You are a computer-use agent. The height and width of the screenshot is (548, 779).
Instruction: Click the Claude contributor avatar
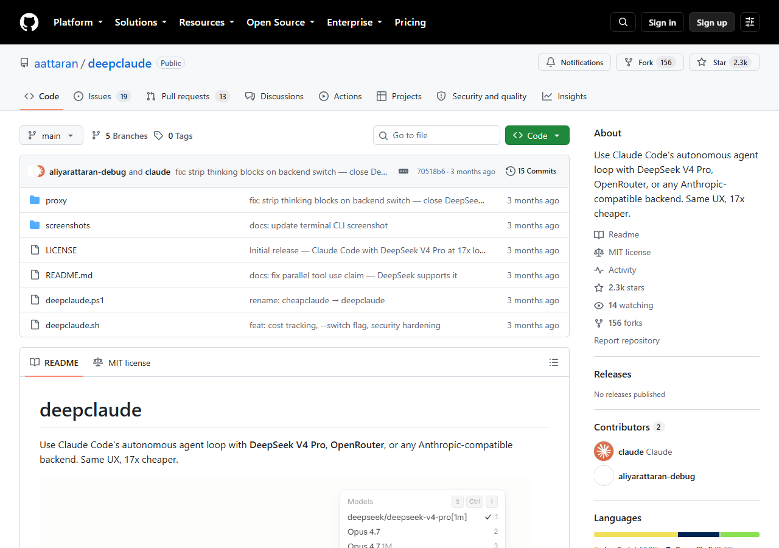pos(604,451)
